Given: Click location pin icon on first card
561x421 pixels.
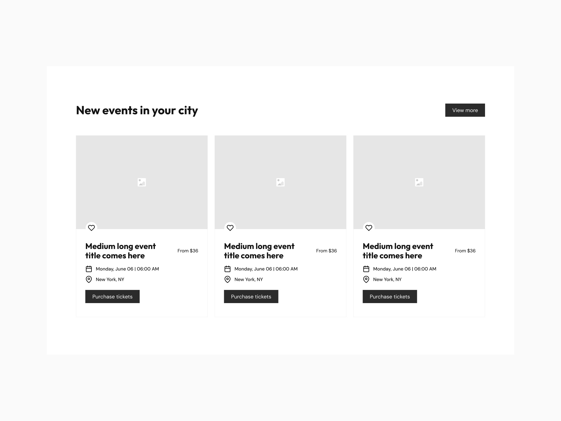Looking at the screenshot, I should (x=89, y=279).
